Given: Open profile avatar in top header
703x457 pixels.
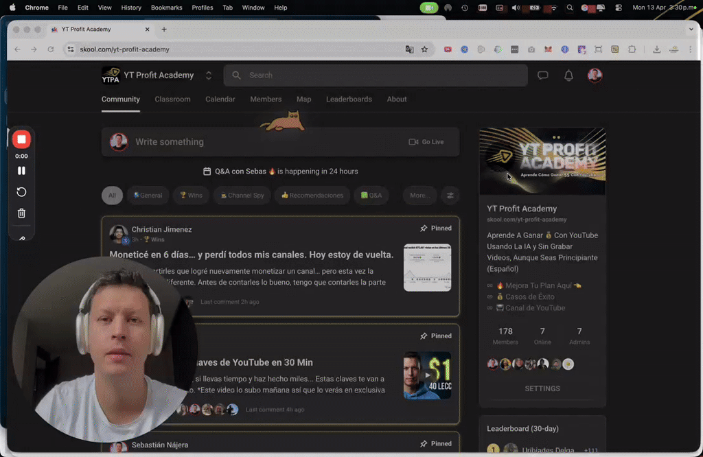Looking at the screenshot, I should (595, 75).
